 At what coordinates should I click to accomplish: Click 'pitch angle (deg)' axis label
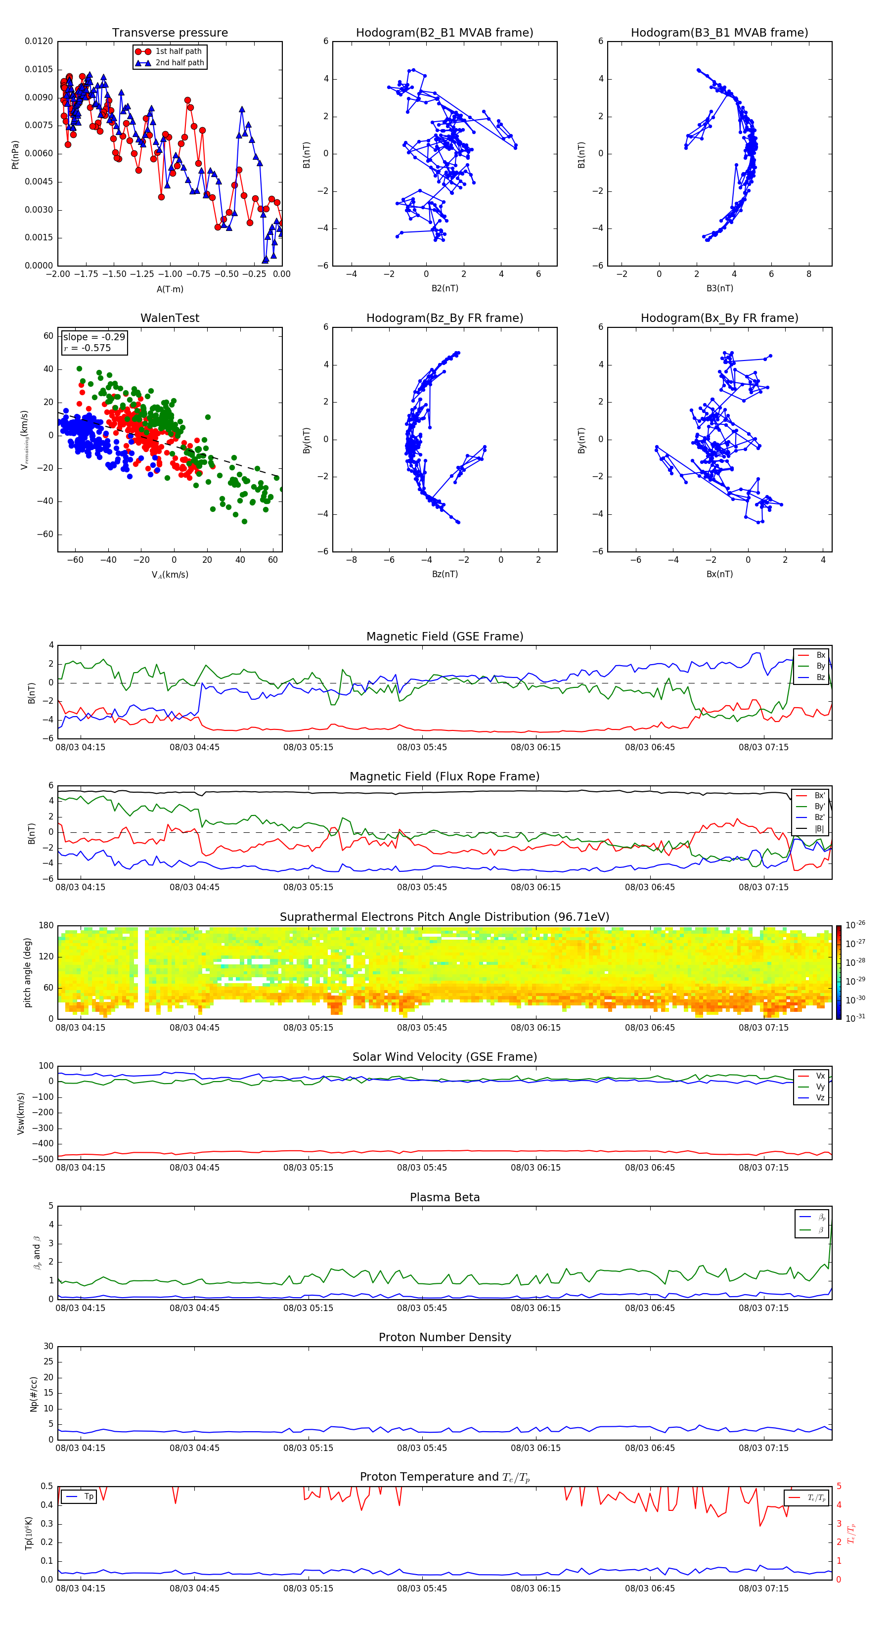tap(27, 972)
